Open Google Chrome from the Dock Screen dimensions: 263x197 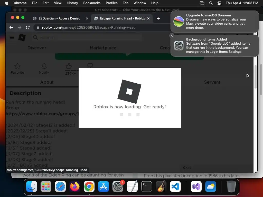point(89,186)
